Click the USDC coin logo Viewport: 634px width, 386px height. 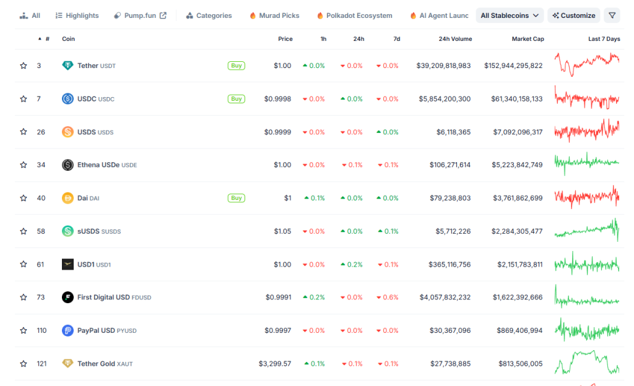[67, 98]
